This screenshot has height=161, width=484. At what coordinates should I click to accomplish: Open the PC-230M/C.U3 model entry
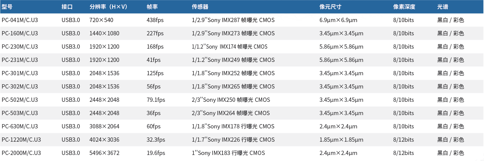(20, 47)
